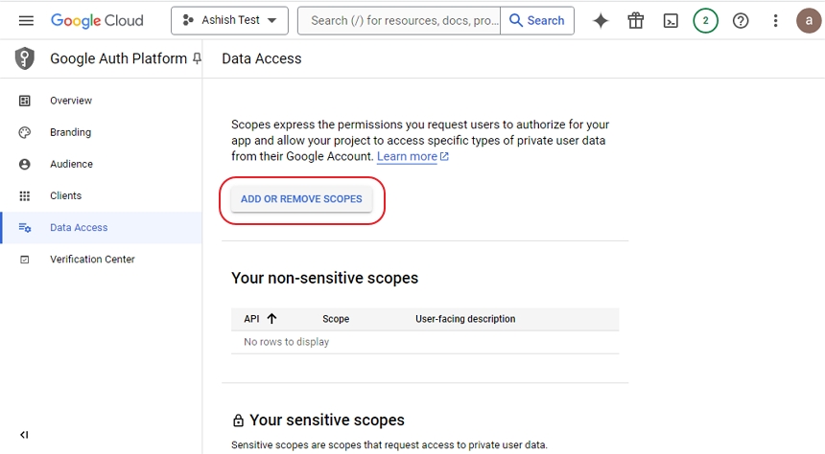
Task: Open account avatar labeled a
Action: (x=809, y=20)
